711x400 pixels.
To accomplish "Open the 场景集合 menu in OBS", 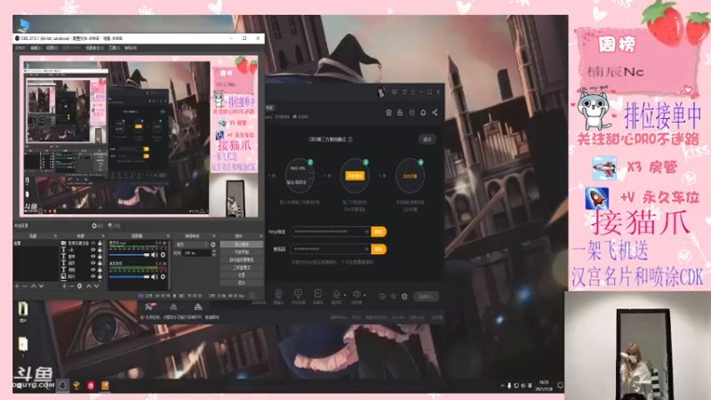I will pos(95,48).
